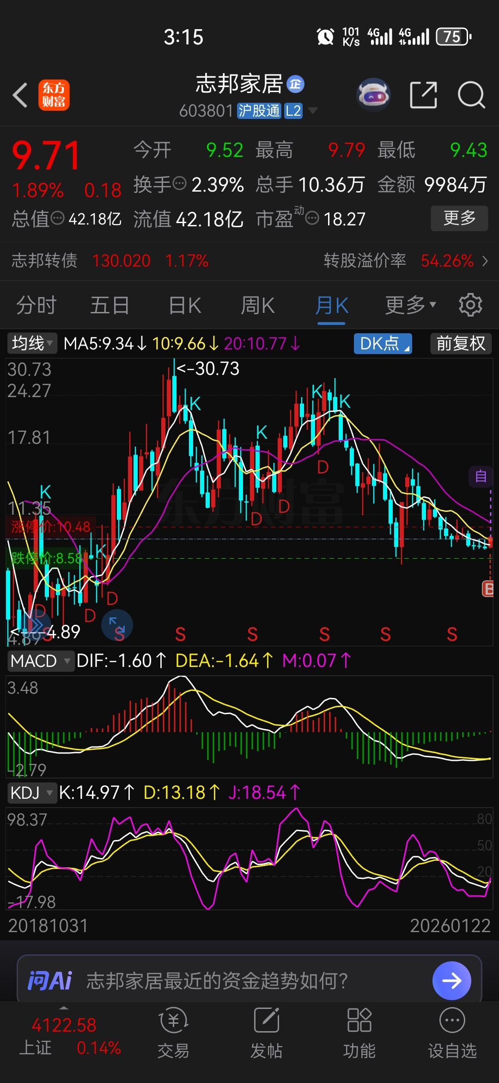The width and height of the screenshot is (499, 1083).
Task: Open the MACD indicator dropdown
Action: click(x=41, y=660)
